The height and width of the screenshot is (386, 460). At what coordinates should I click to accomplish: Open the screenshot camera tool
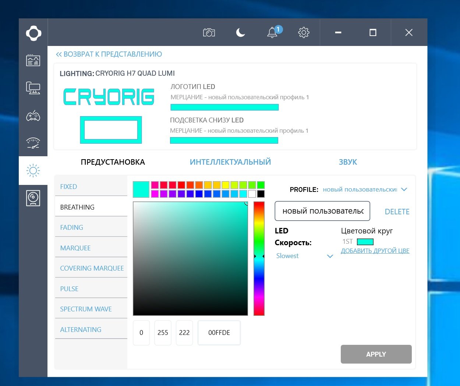point(209,33)
